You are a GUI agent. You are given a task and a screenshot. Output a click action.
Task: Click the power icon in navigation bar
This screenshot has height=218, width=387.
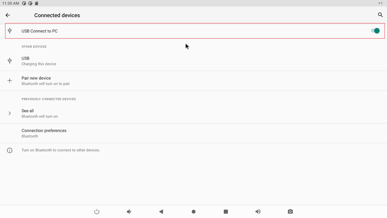coord(97,212)
